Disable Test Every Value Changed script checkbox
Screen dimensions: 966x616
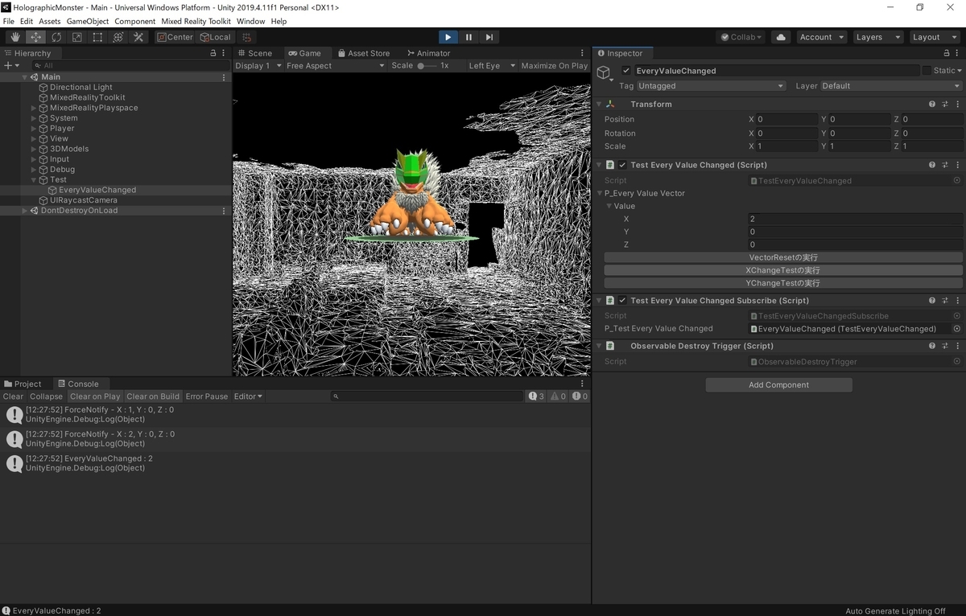click(622, 165)
